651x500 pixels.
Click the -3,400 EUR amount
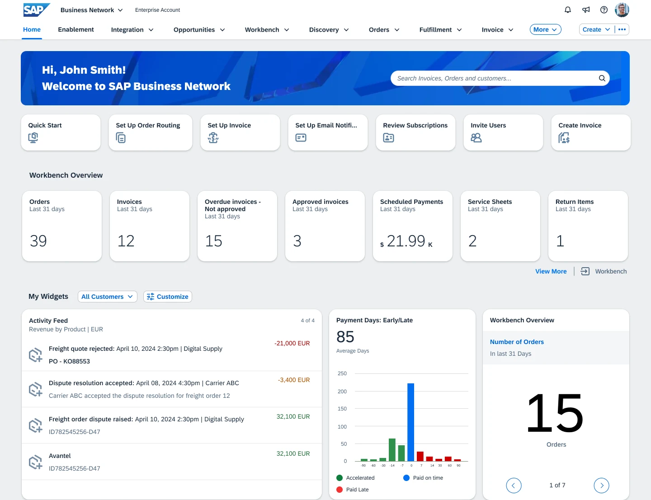[x=294, y=380]
